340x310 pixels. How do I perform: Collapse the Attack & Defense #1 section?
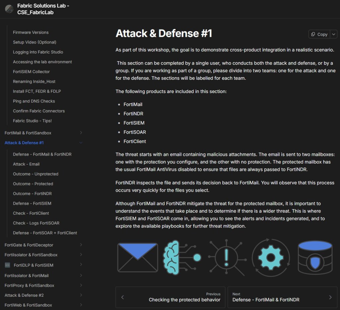coord(81,143)
